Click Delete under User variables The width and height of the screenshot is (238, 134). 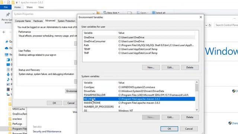pos(190,67)
